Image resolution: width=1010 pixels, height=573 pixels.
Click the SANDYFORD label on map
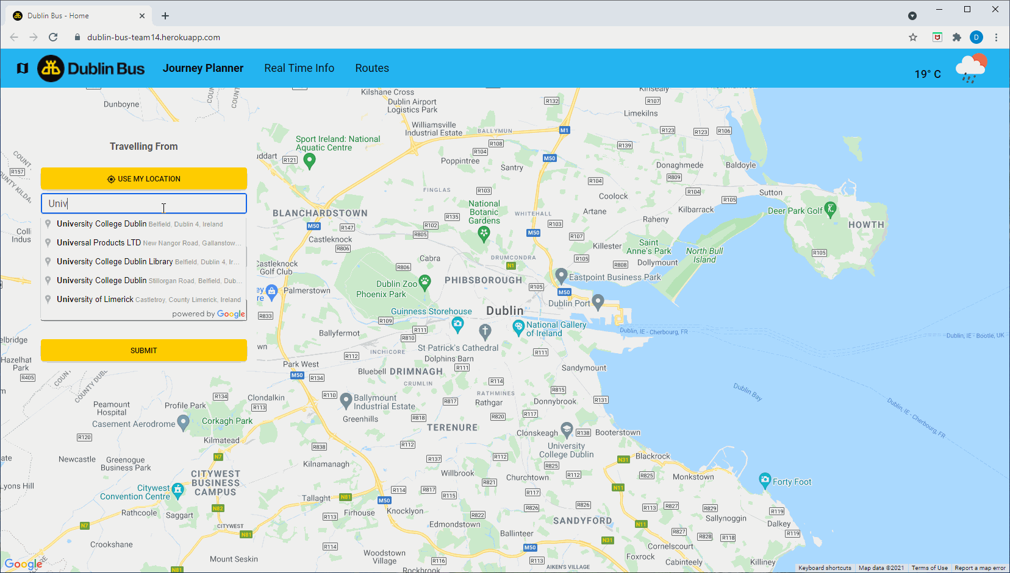coord(582,521)
